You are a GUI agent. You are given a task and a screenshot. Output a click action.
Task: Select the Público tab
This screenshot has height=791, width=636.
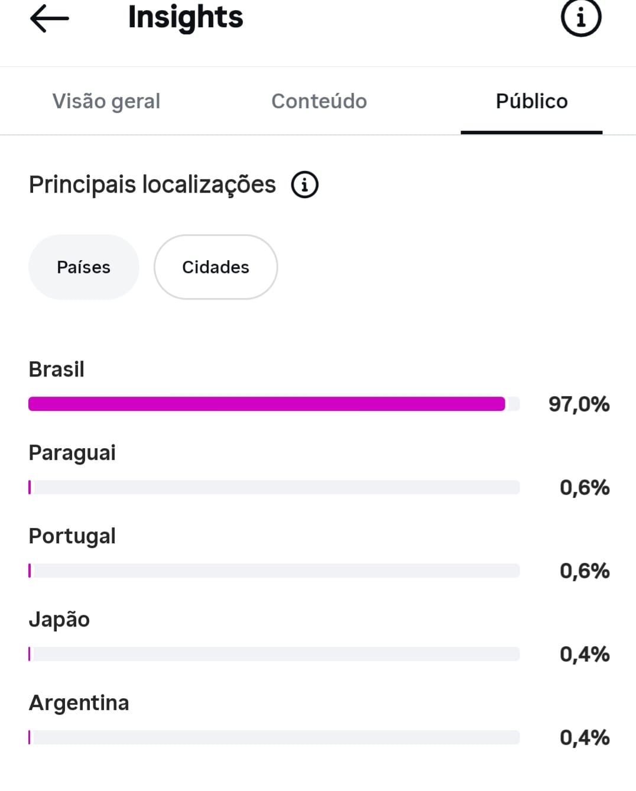coord(531,101)
